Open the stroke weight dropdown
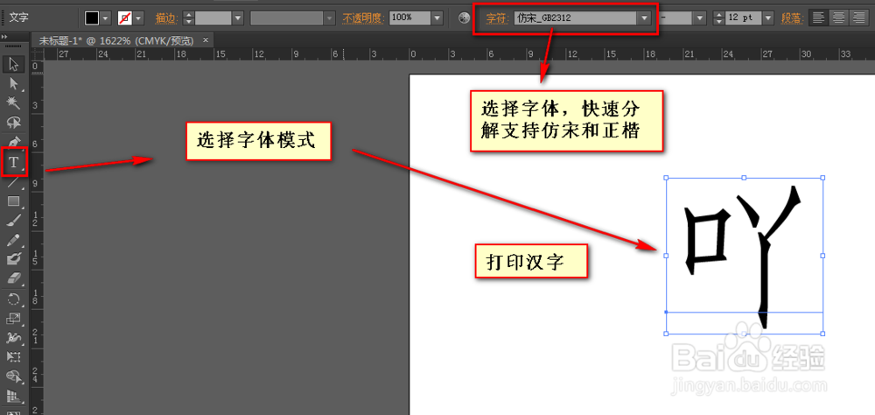875x415 pixels. (238, 18)
